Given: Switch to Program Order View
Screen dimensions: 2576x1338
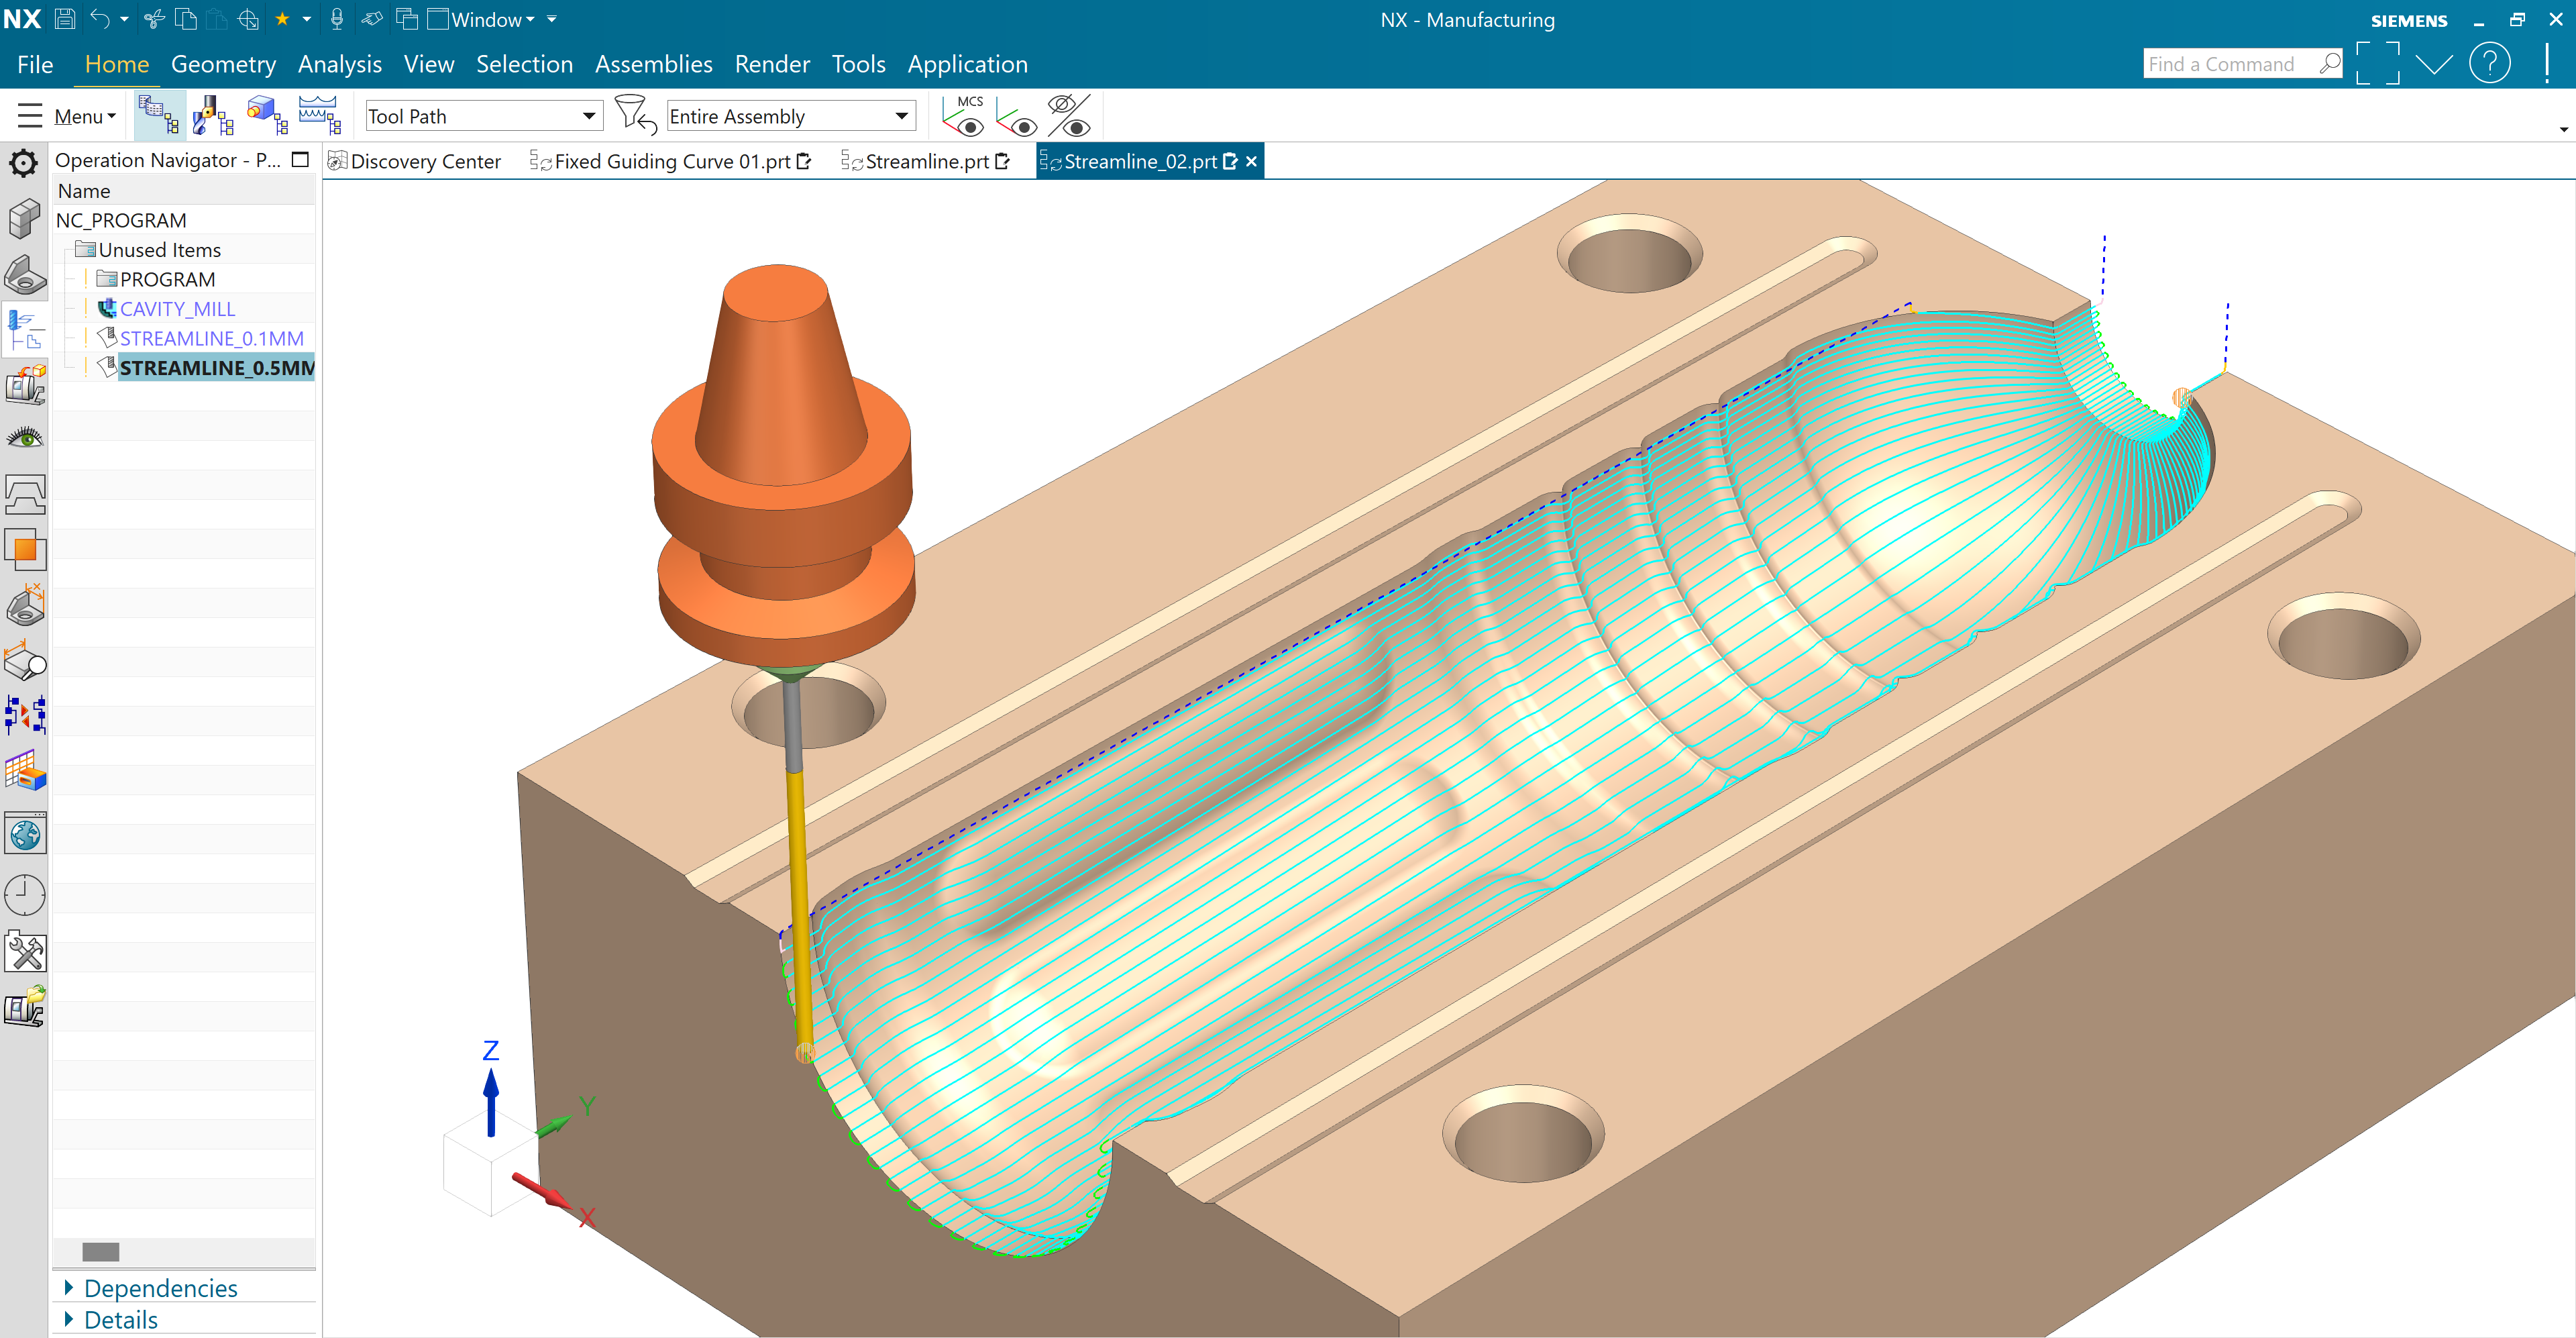Looking at the screenshot, I should point(158,115).
